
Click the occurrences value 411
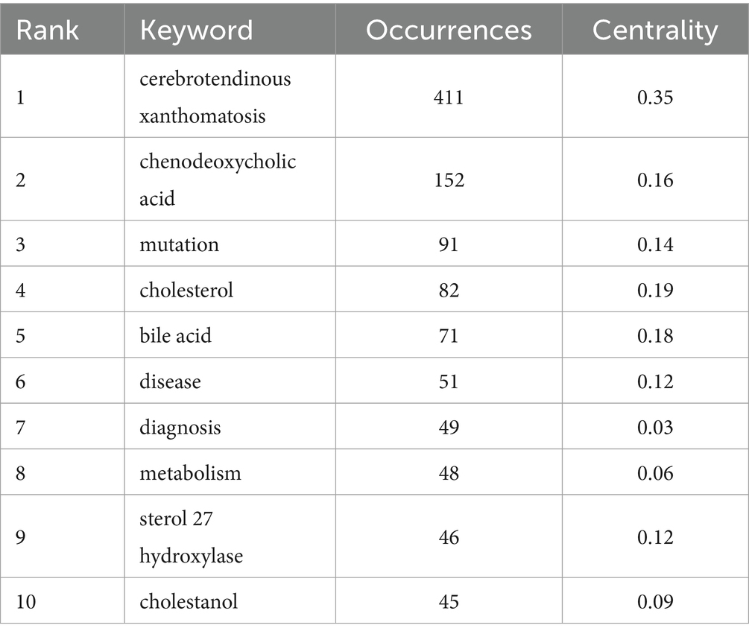(x=449, y=98)
